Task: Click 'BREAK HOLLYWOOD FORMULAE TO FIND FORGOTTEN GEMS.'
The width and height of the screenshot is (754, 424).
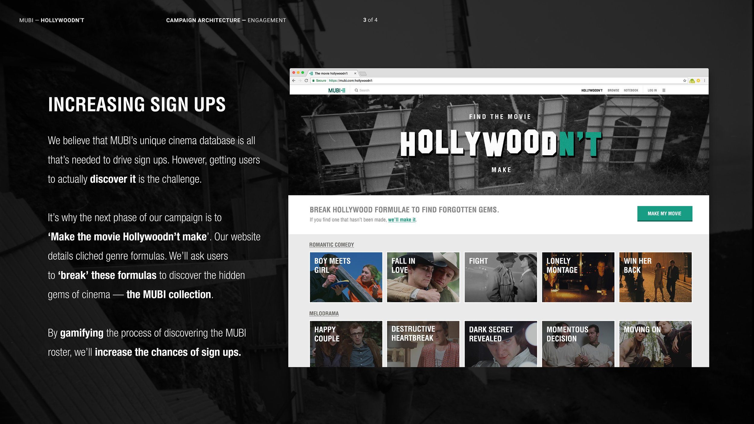Action: click(x=404, y=210)
